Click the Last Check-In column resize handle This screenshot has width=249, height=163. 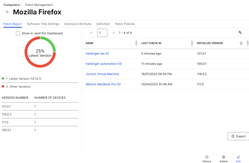pos(192,43)
